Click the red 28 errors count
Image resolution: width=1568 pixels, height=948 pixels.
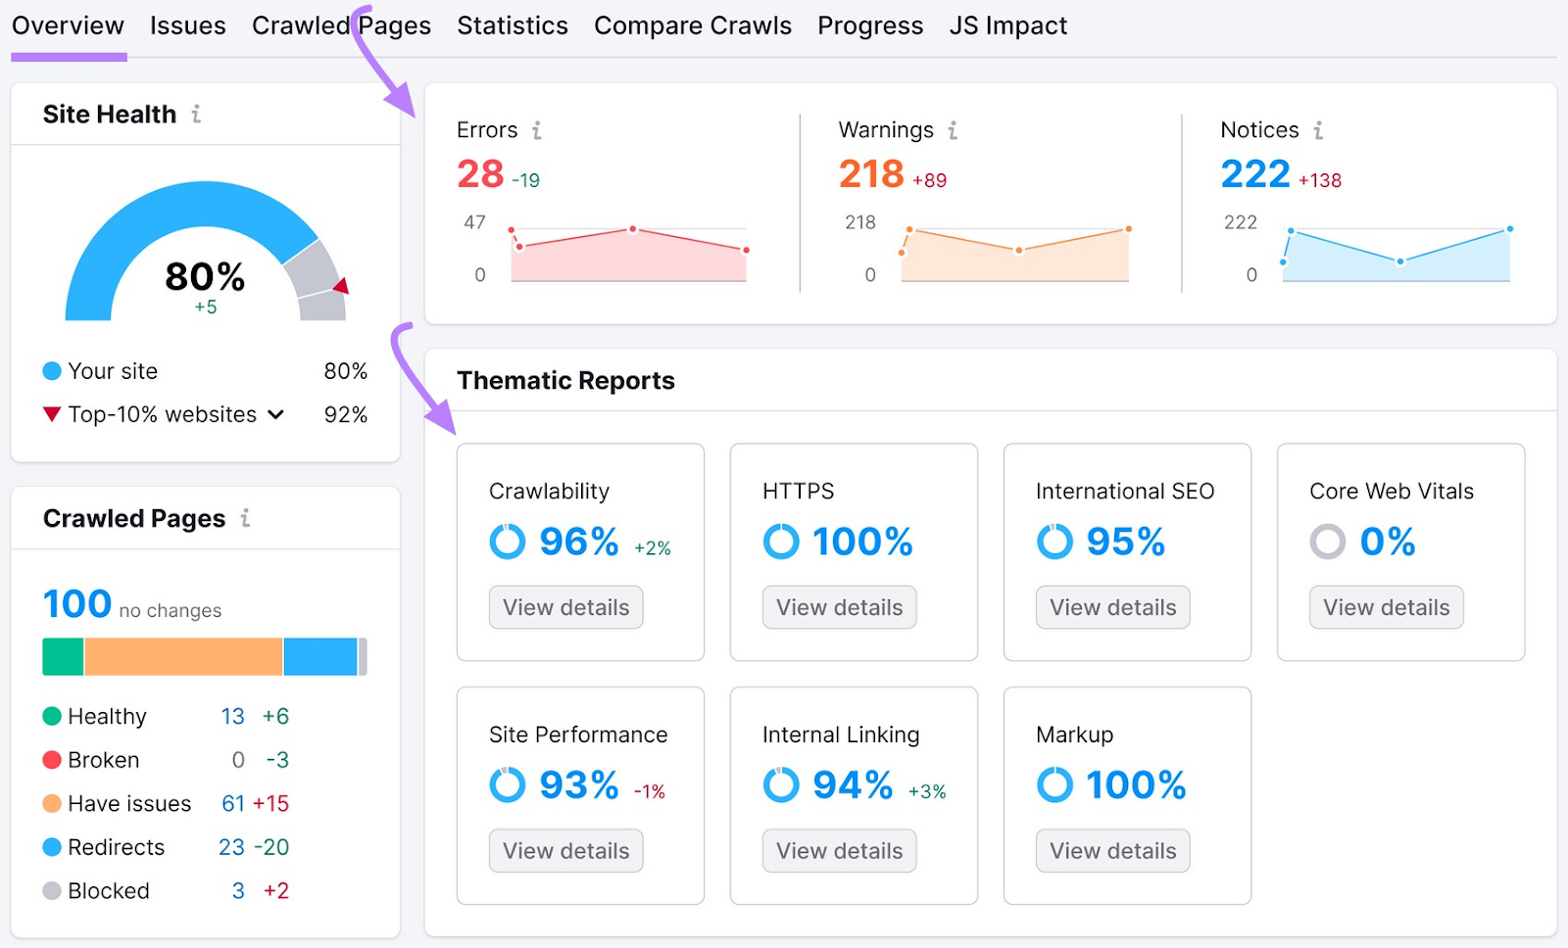point(479,174)
